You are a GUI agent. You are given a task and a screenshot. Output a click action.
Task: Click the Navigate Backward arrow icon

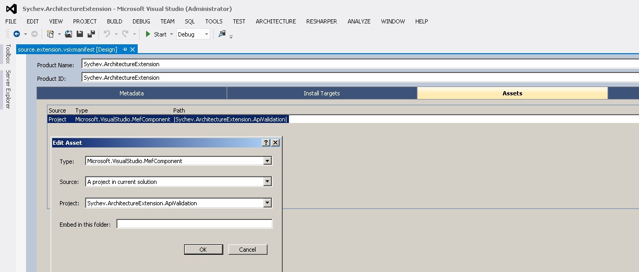17,34
